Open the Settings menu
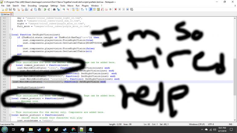This screenshot has height=133, width=237. click(x=54, y=6)
